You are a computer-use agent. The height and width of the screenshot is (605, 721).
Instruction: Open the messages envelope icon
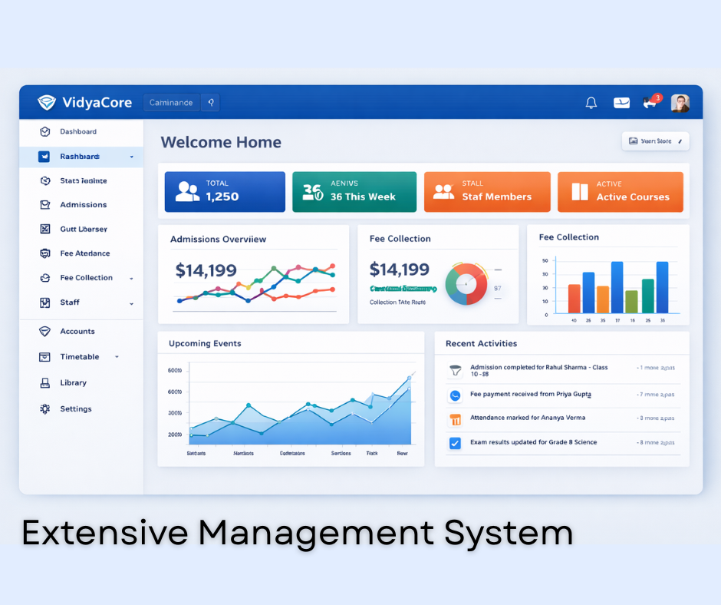[x=621, y=102]
